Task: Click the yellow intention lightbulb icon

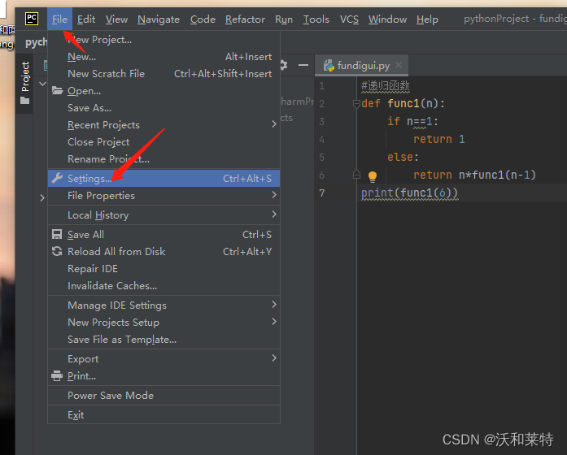Action: (x=372, y=176)
